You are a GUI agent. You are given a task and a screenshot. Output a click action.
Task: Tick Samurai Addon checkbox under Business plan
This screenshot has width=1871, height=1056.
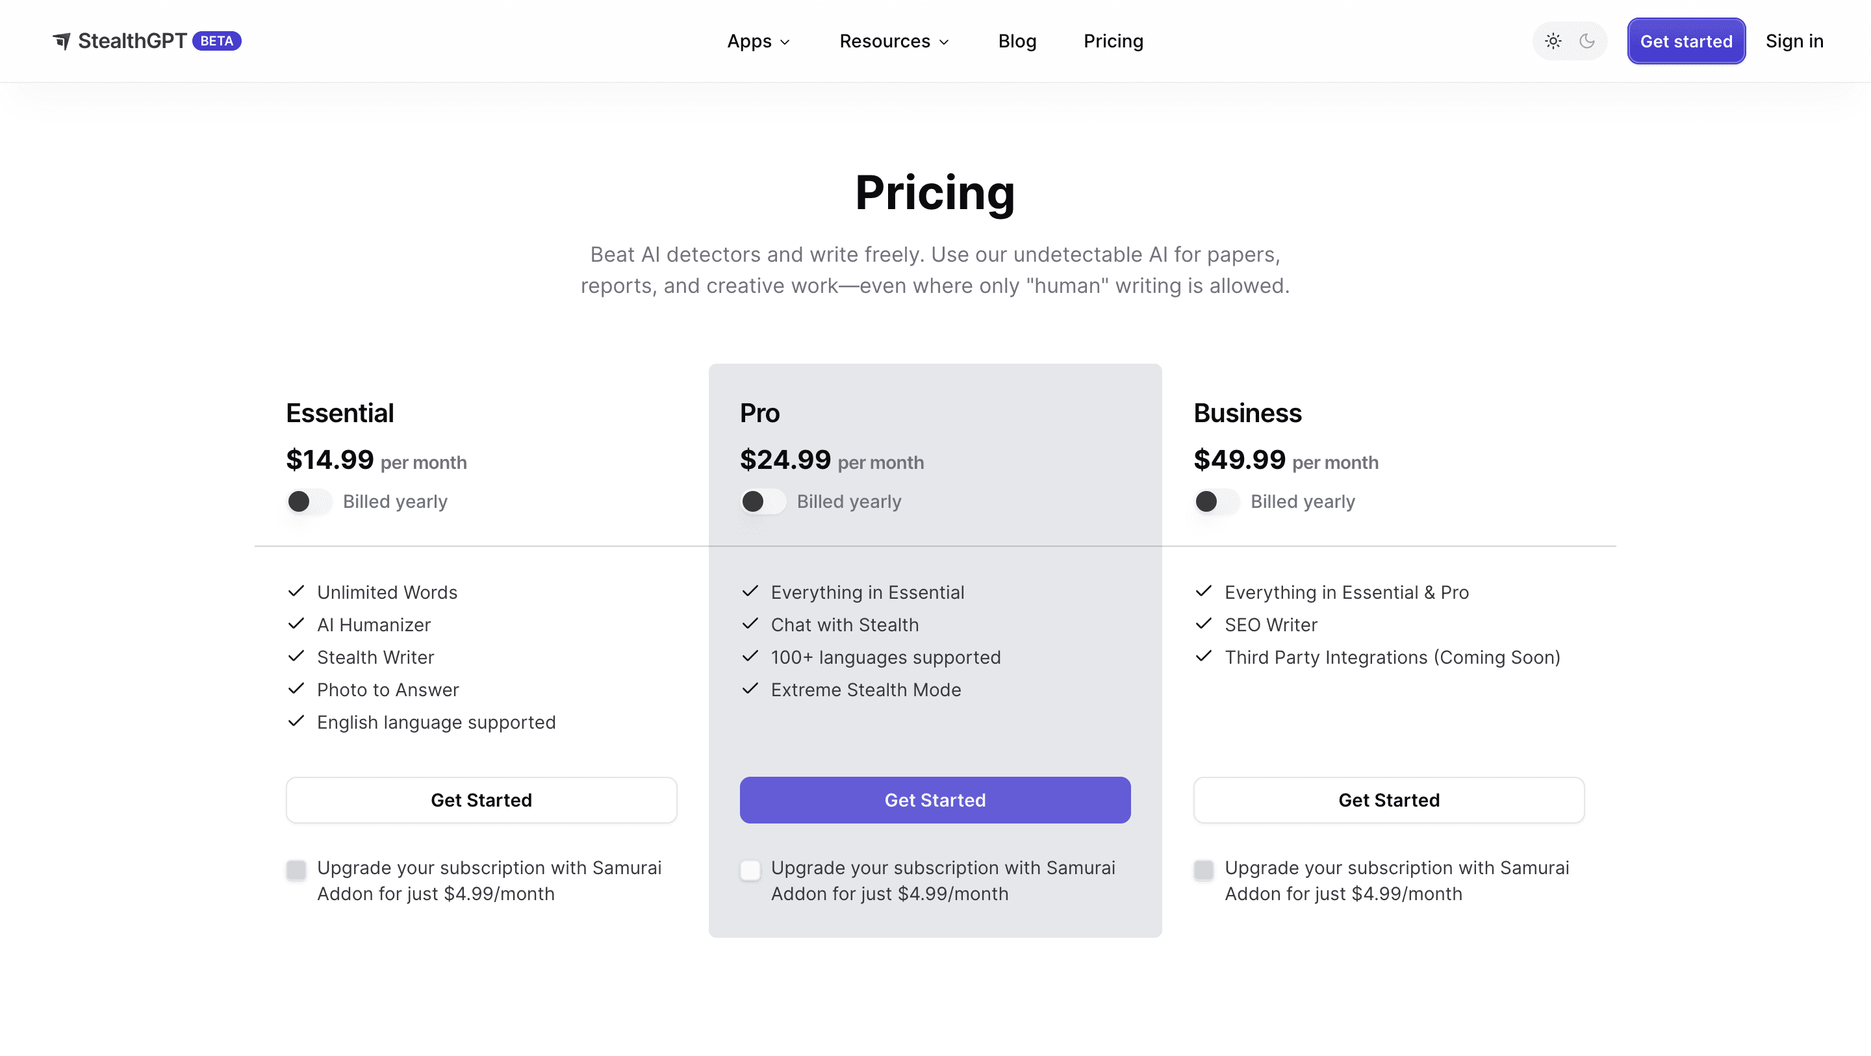click(x=1204, y=870)
